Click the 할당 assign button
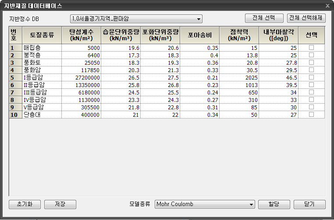 click(274, 204)
